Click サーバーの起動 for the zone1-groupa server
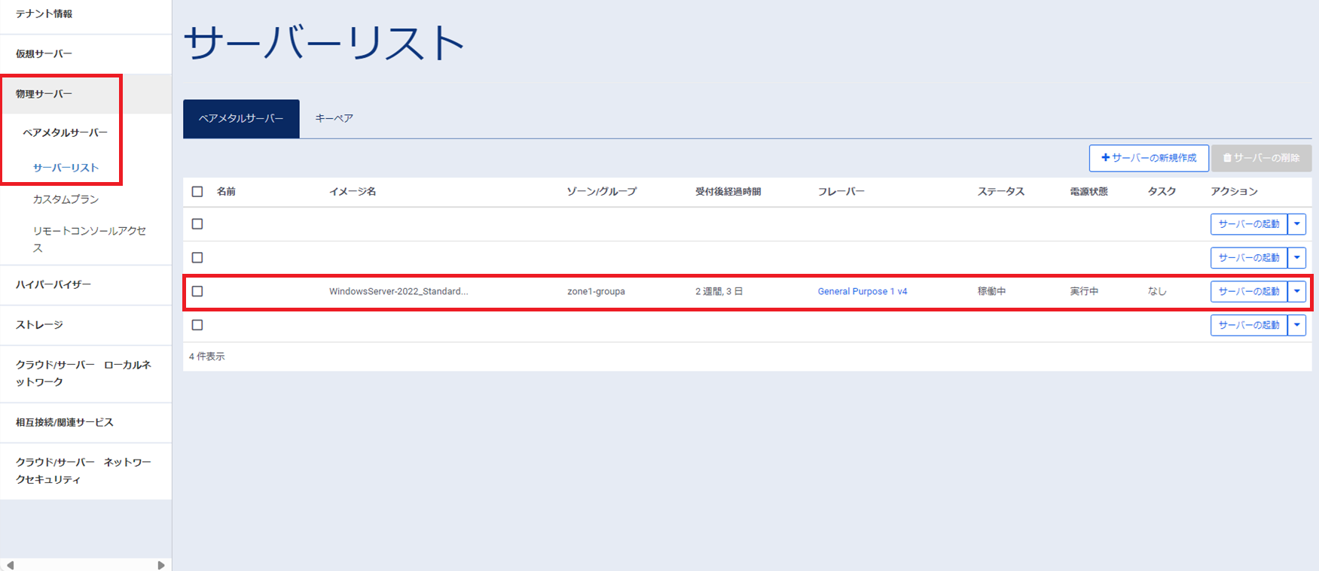This screenshot has height=571, width=1319. coord(1249,291)
